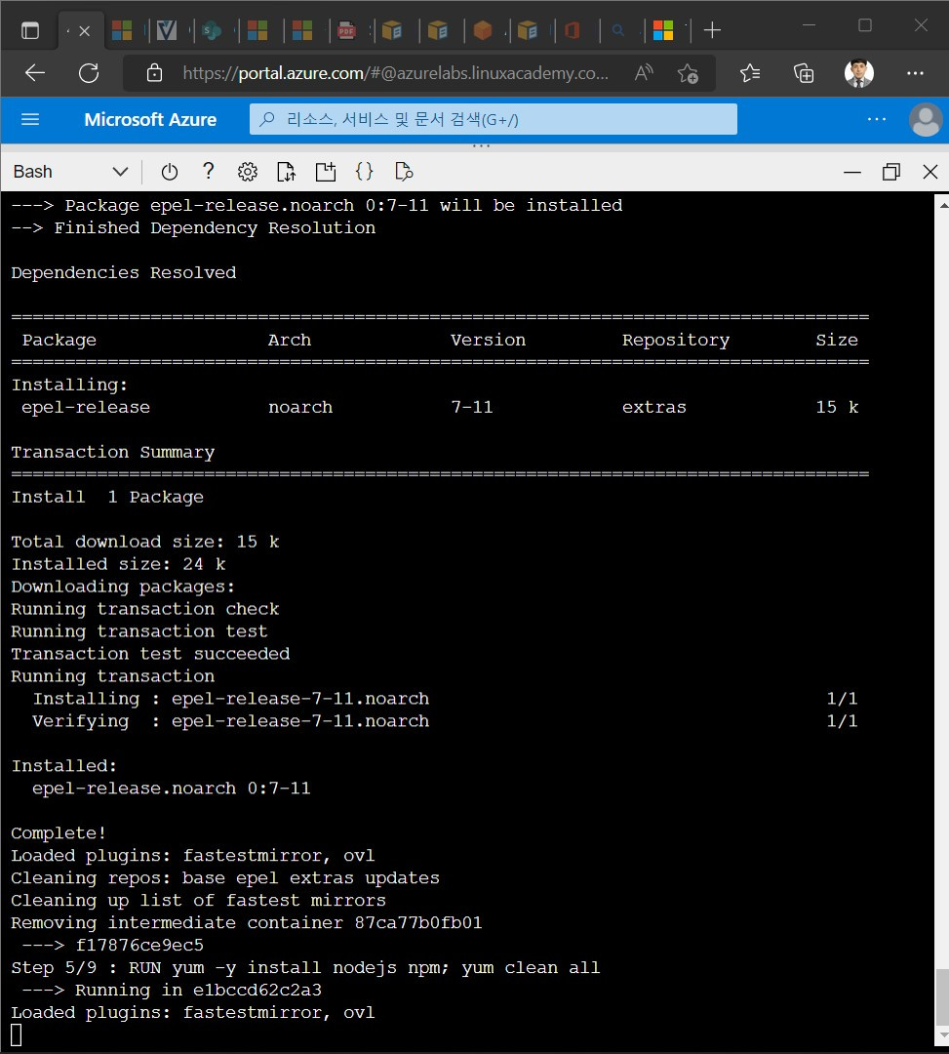Add this page to favorites
The height and width of the screenshot is (1054, 949).
688,73
